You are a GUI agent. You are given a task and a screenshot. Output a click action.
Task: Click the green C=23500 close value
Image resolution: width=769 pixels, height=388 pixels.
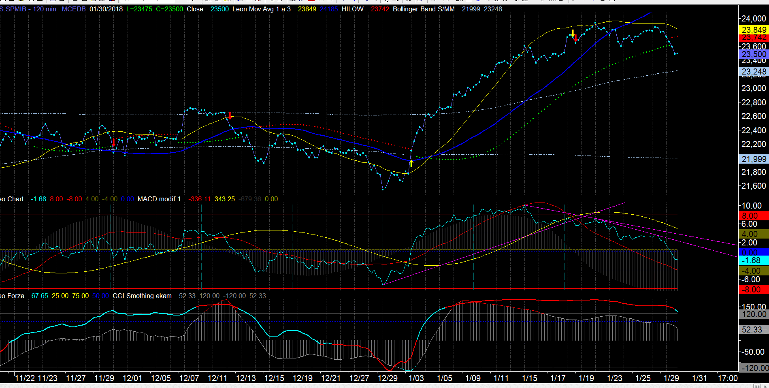[x=169, y=9]
